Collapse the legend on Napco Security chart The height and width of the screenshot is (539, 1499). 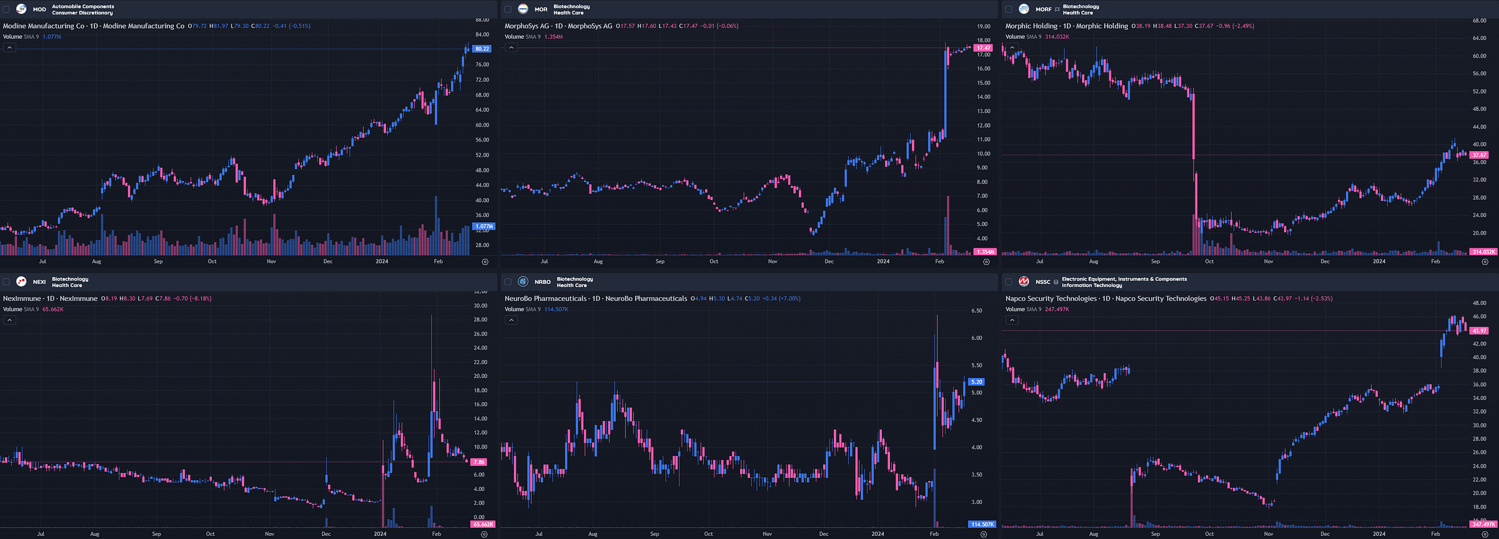[1012, 320]
